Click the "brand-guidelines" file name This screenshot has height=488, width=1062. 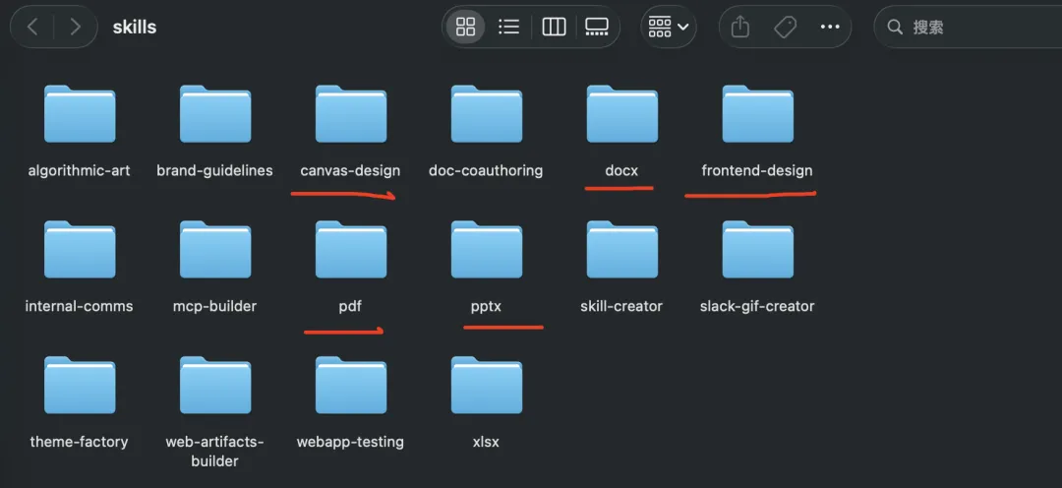click(214, 171)
